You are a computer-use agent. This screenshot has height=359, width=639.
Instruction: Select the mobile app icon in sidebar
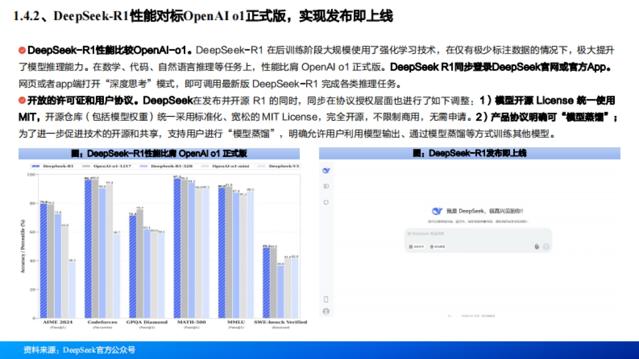(x=326, y=299)
